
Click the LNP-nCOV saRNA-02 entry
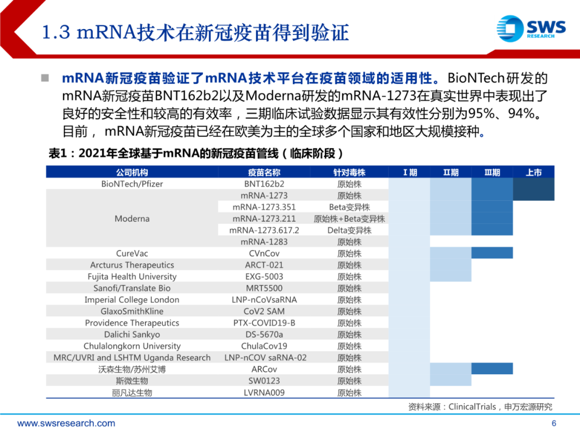click(x=265, y=358)
